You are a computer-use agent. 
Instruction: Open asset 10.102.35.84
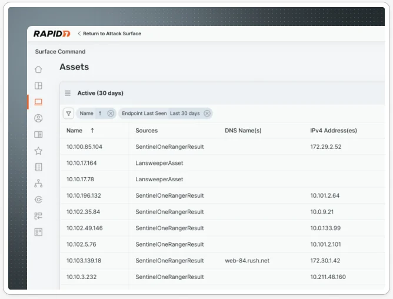[83, 212]
